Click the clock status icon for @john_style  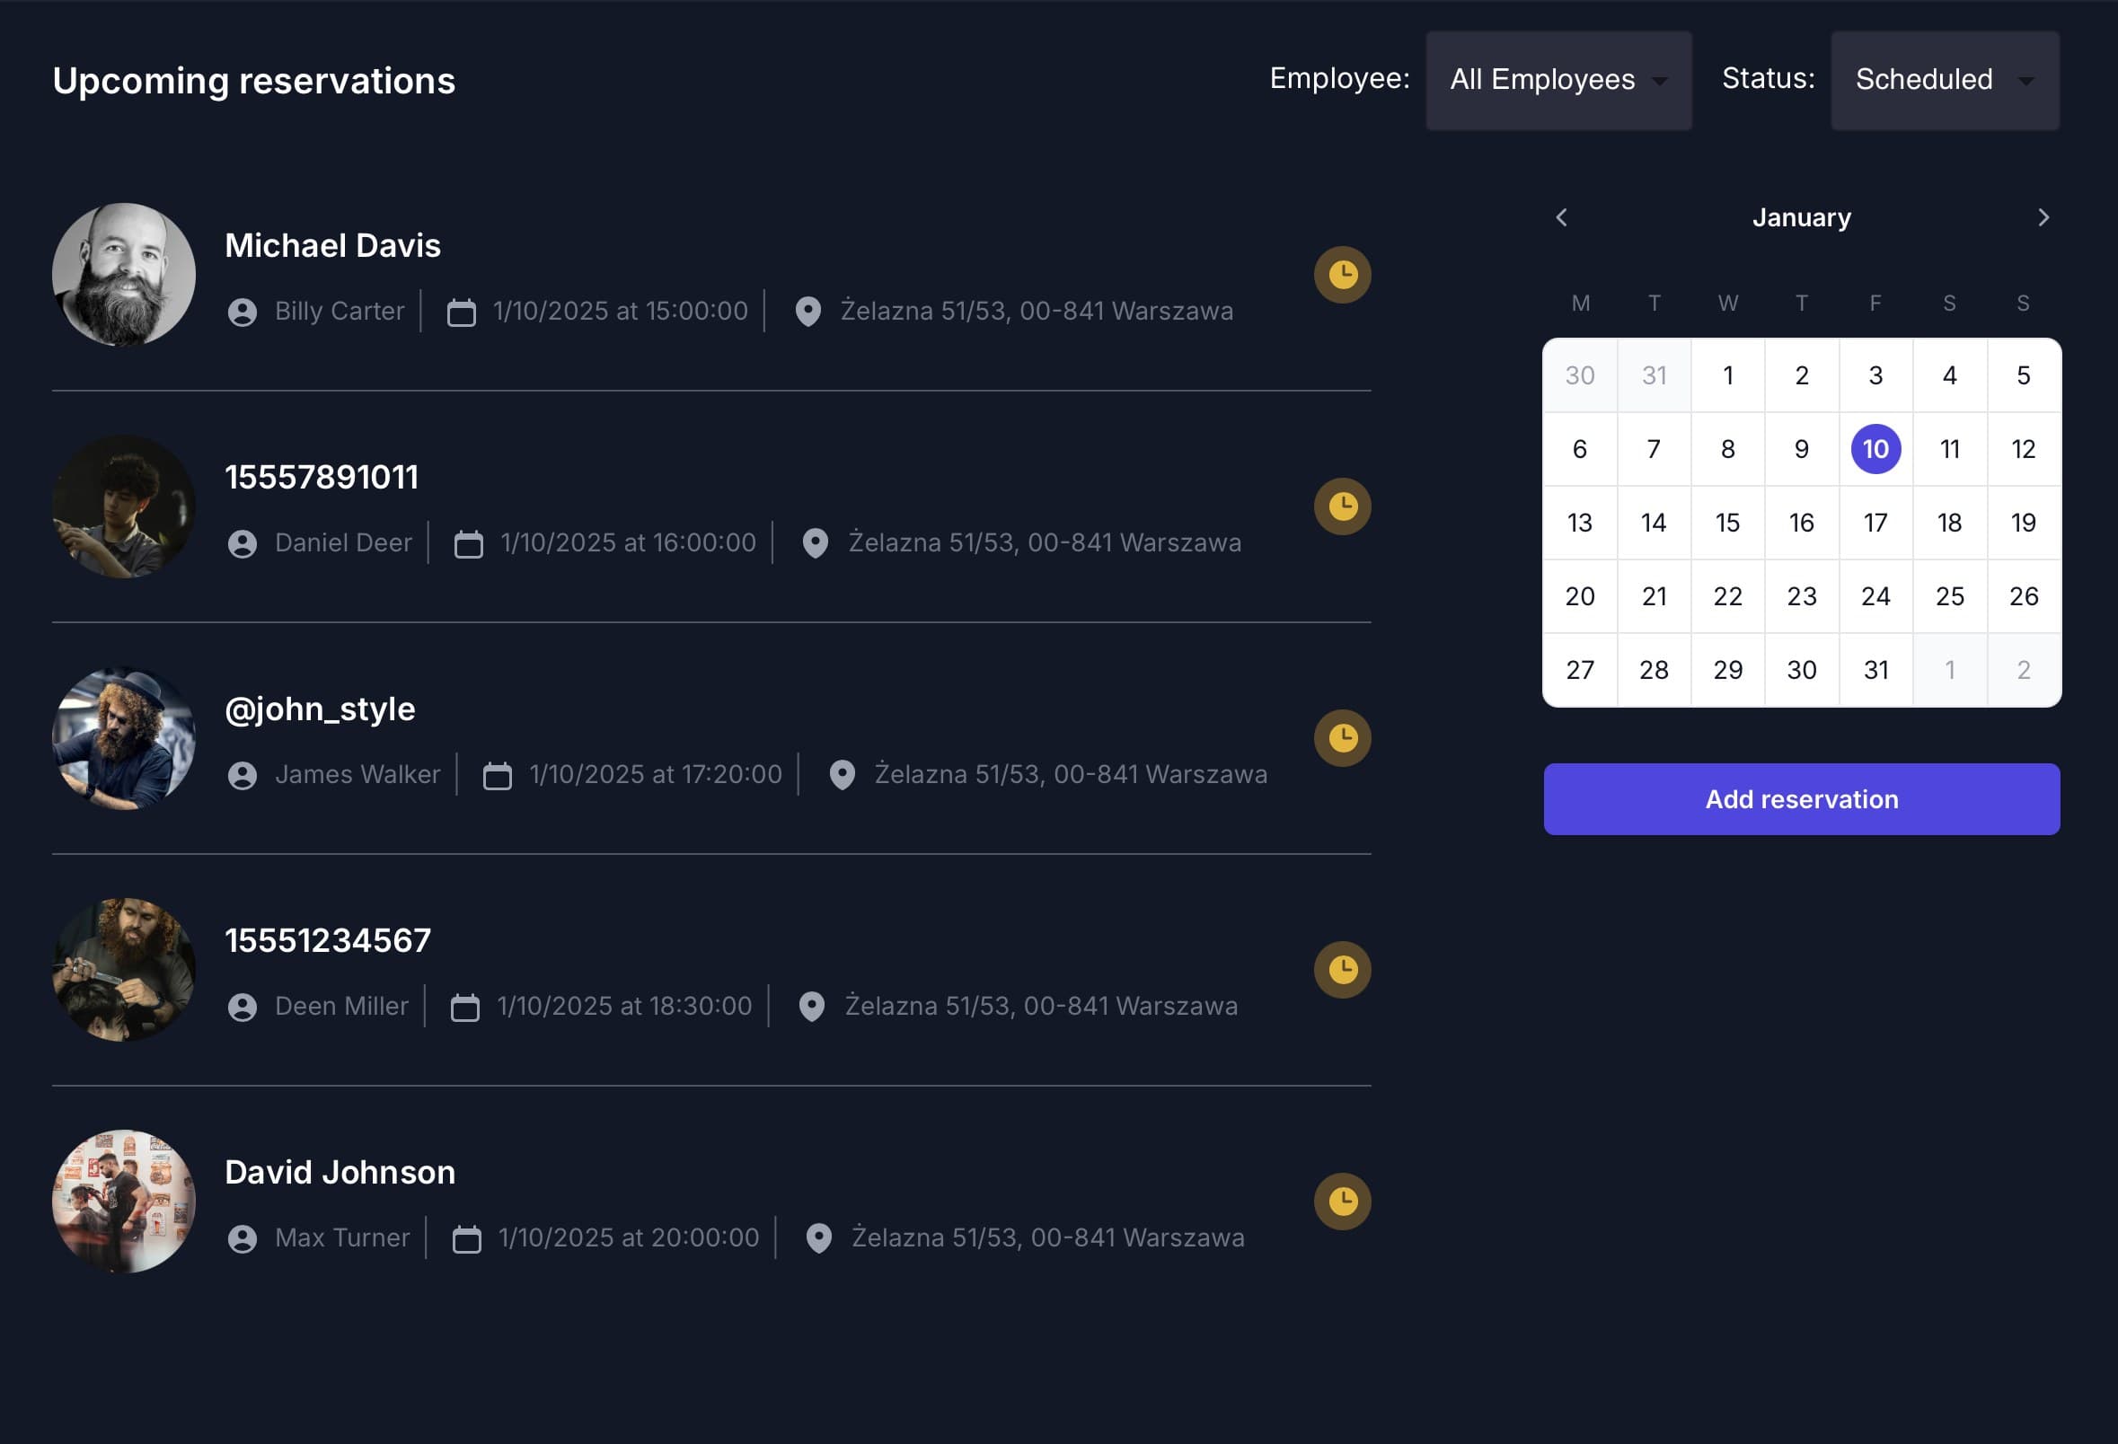click(x=1342, y=738)
